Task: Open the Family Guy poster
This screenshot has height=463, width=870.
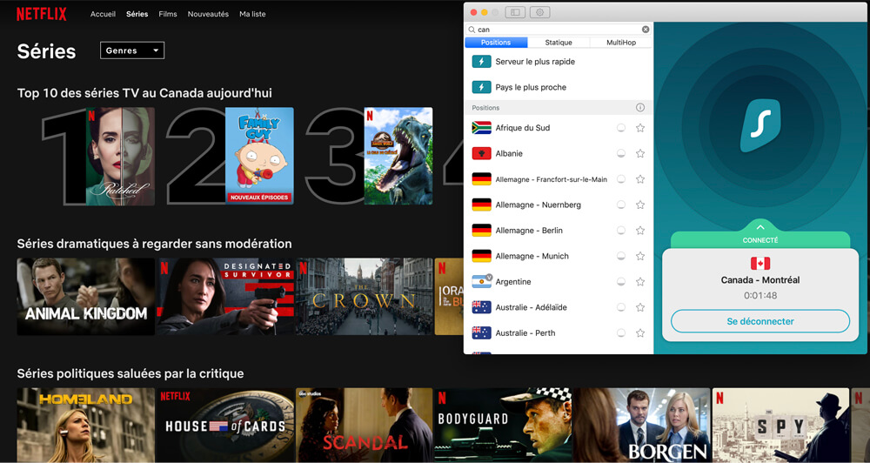Action: point(259,156)
